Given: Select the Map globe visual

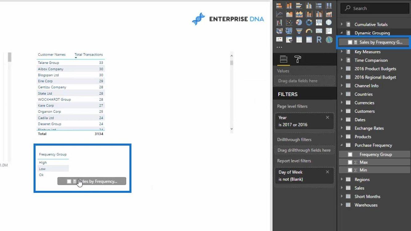Looking at the screenshot, I should (x=329, y=23).
